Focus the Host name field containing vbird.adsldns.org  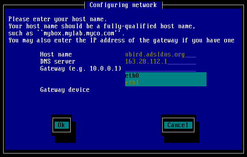(x=161, y=55)
